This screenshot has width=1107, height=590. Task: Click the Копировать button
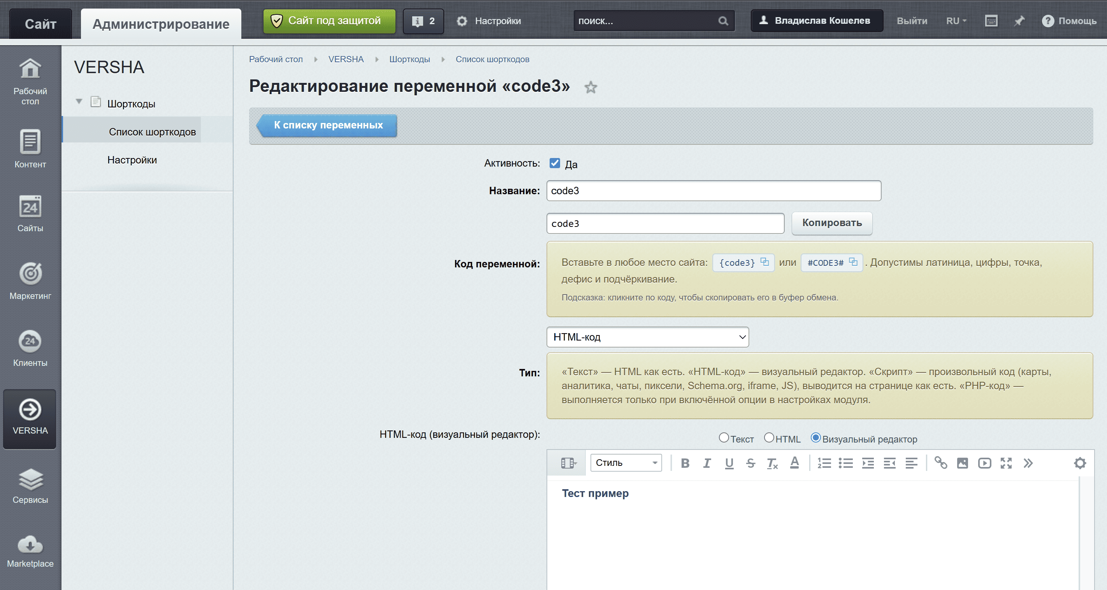pos(831,223)
